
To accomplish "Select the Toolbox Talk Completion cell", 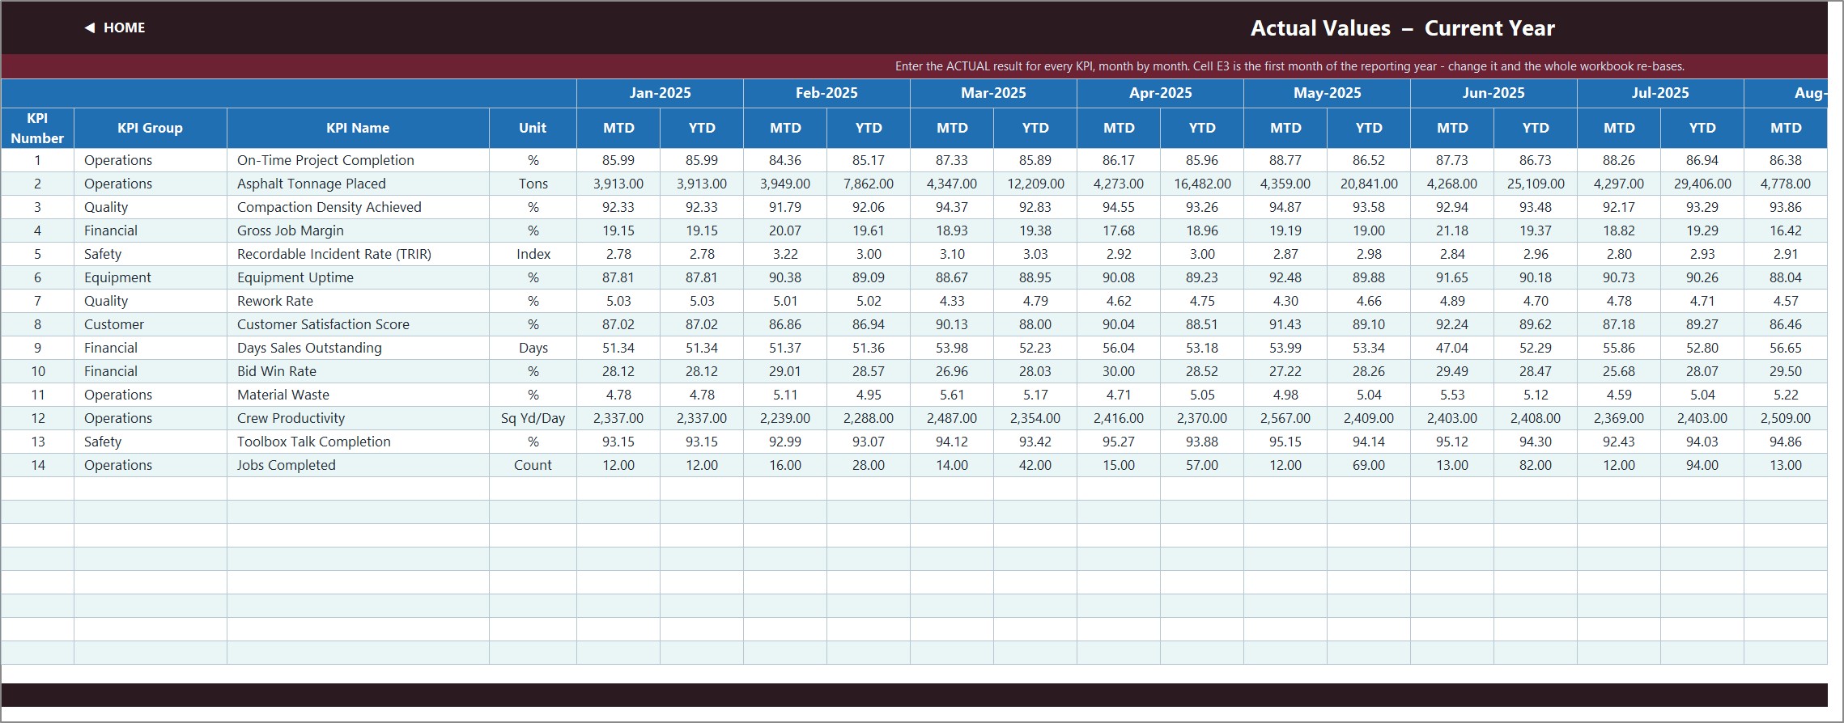I will click(358, 442).
